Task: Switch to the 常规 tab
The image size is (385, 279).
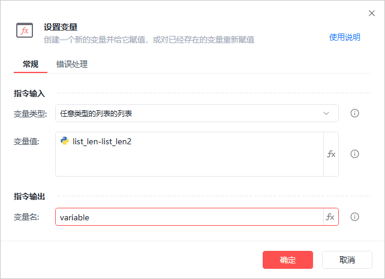Action: (x=31, y=64)
